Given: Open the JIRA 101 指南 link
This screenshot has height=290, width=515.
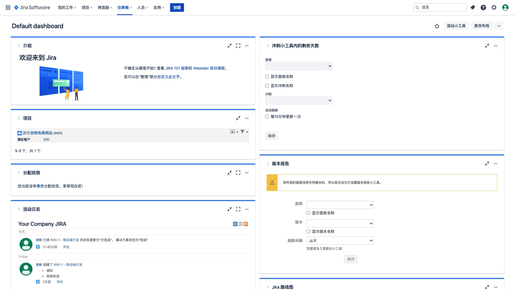Looking at the screenshot, I should (177, 68).
